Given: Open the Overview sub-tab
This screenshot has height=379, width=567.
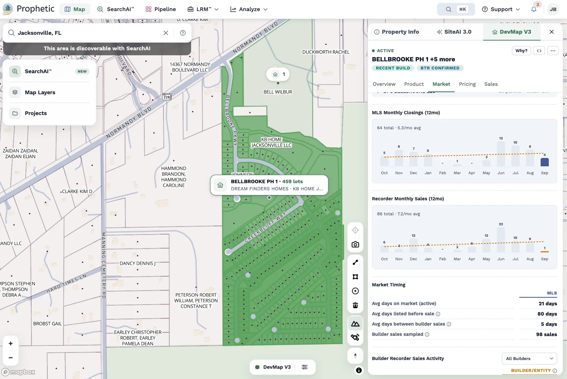Looking at the screenshot, I should pyautogui.click(x=384, y=84).
